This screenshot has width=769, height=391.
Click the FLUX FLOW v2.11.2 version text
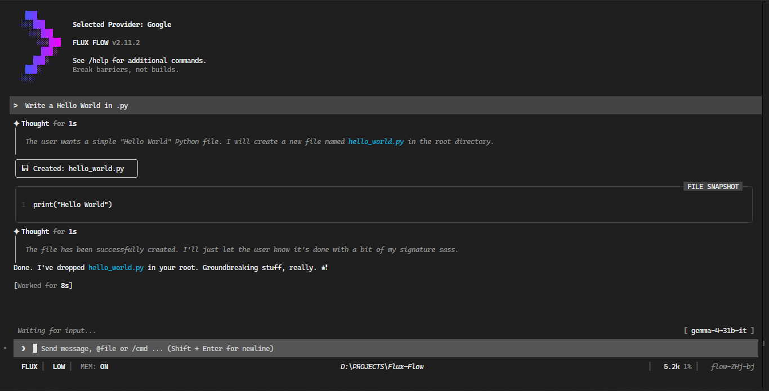click(x=106, y=43)
